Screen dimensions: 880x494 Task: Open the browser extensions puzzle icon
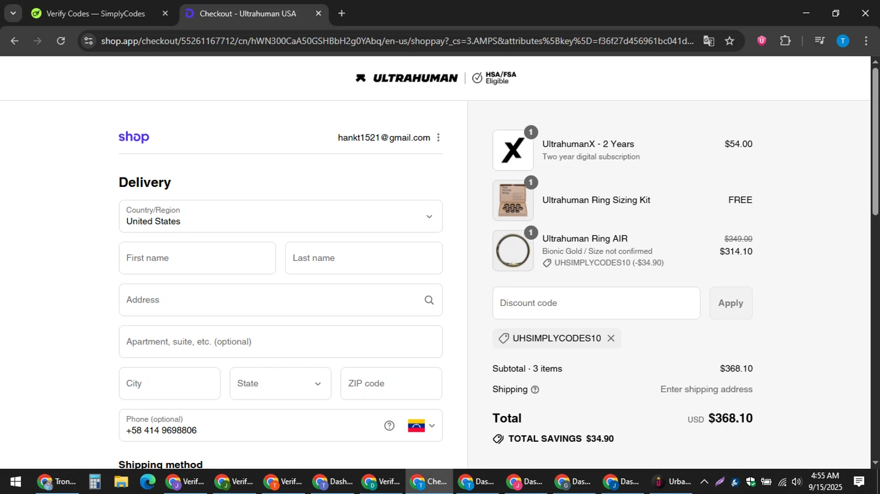[785, 41]
